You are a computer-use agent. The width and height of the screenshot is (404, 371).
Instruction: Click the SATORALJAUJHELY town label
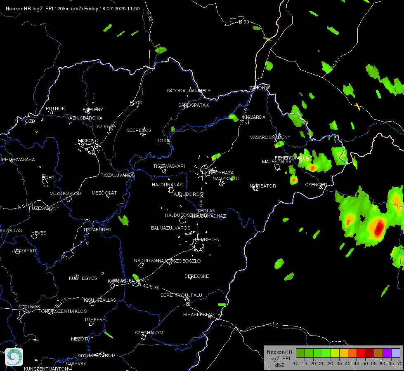click(x=189, y=91)
